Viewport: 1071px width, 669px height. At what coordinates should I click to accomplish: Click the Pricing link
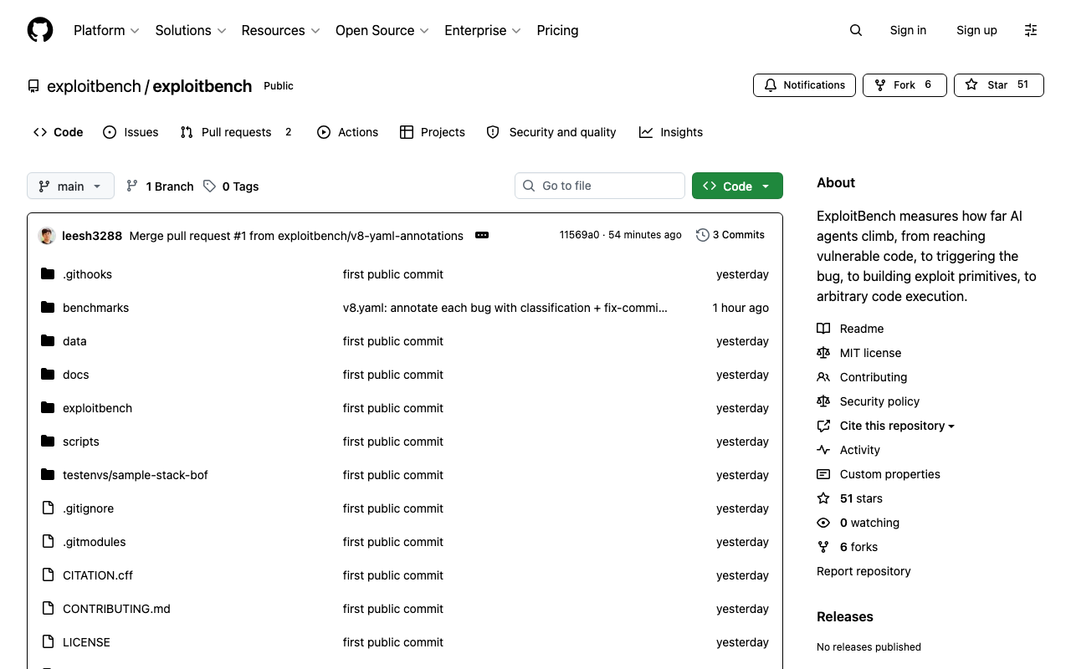[x=557, y=30]
